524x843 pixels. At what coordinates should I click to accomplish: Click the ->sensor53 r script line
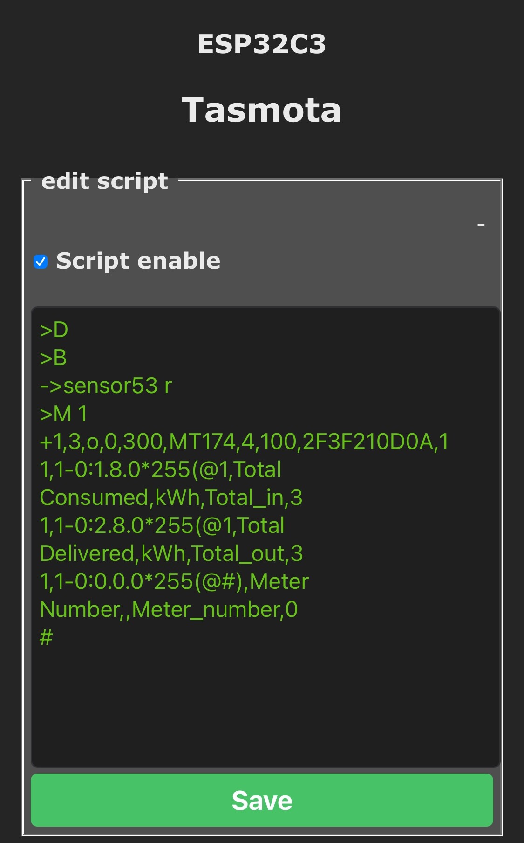tap(106, 386)
